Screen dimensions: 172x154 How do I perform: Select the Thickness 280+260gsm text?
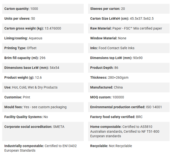[109, 78]
